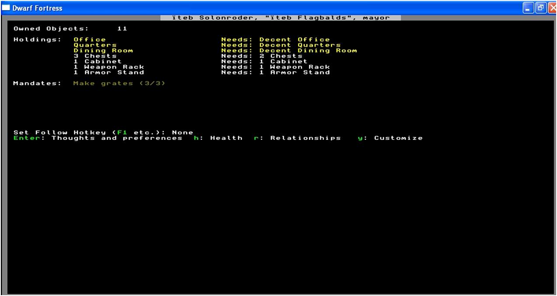Click the Set Follow Hotkey line
The height and width of the screenshot is (296, 557).
(x=103, y=132)
